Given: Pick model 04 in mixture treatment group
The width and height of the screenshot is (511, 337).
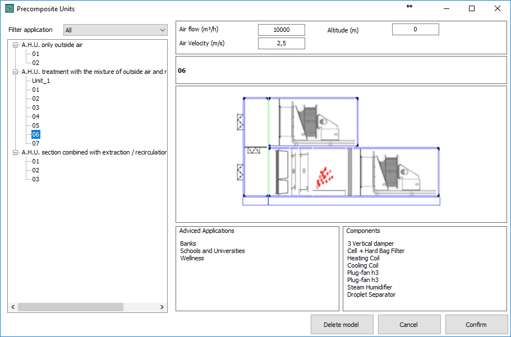Looking at the screenshot, I should click(x=36, y=116).
